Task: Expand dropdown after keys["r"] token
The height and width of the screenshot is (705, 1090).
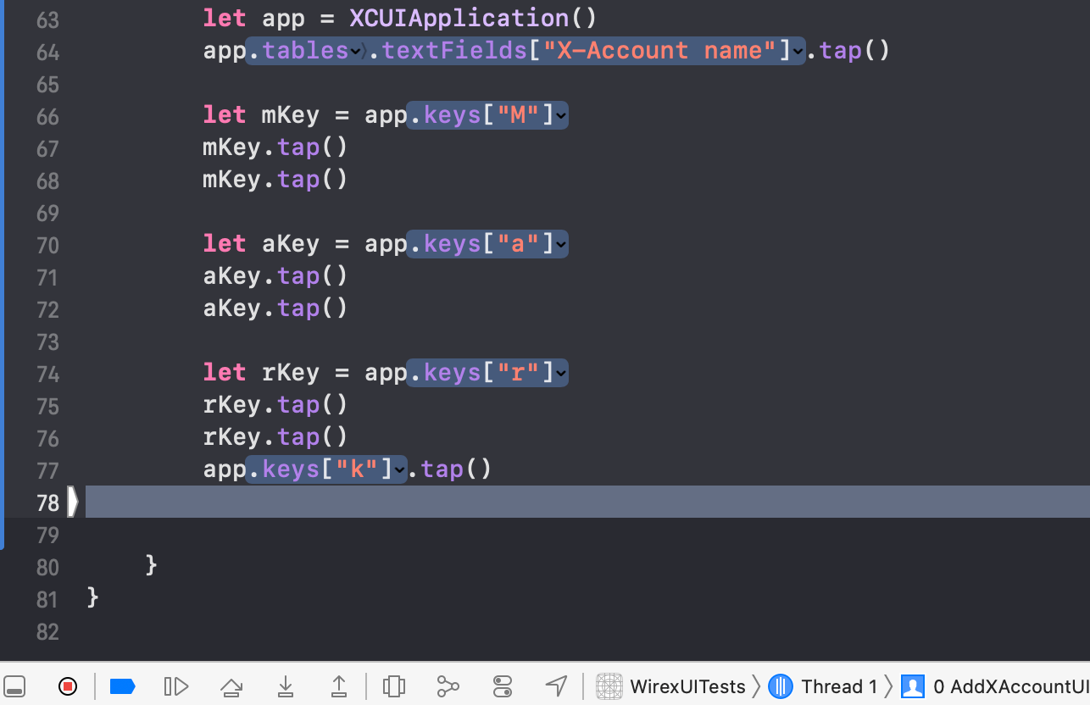Action: (561, 373)
